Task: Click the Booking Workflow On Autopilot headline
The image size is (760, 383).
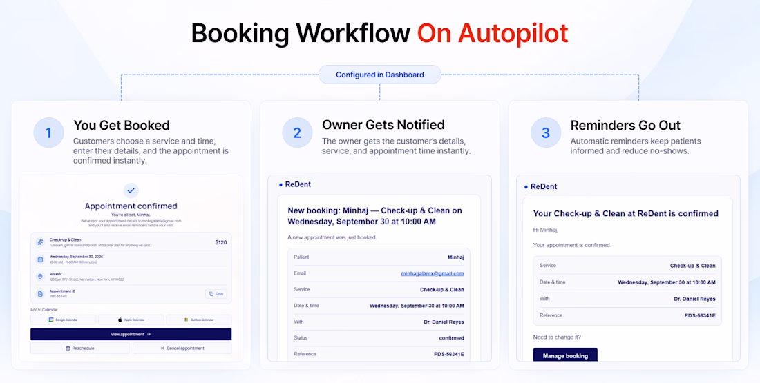Action: [x=379, y=33]
